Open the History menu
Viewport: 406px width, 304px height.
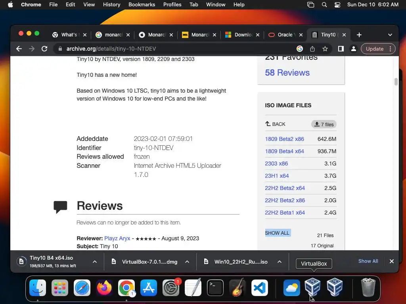point(111,5)
